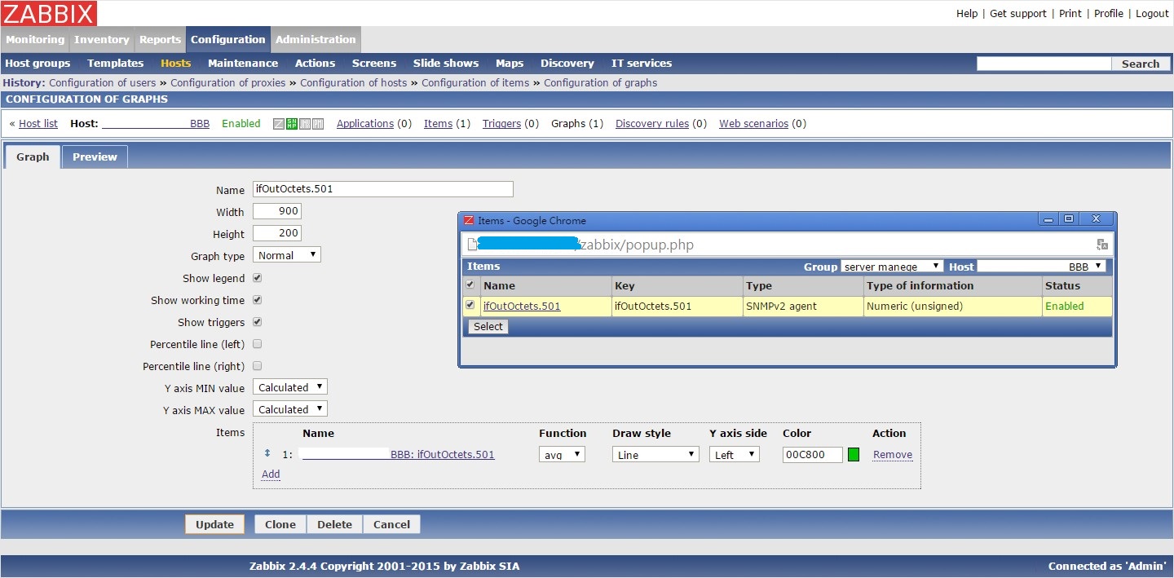1174x578 pixels.
Task: Close the Items popup window
Action: click(1097, 218)
